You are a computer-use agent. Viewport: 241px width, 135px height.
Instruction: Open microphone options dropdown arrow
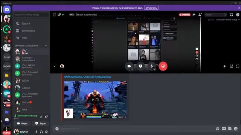[154, 69]
